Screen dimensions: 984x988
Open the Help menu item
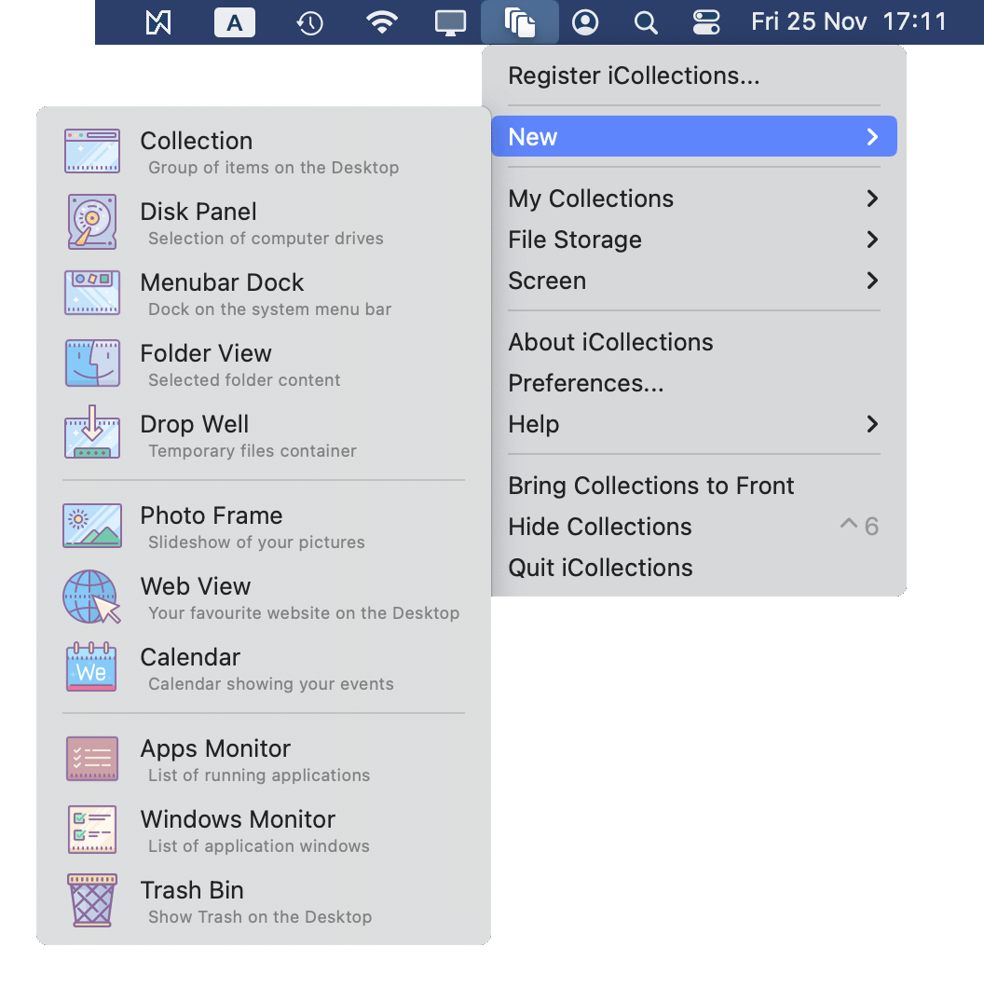coord(694,424)
